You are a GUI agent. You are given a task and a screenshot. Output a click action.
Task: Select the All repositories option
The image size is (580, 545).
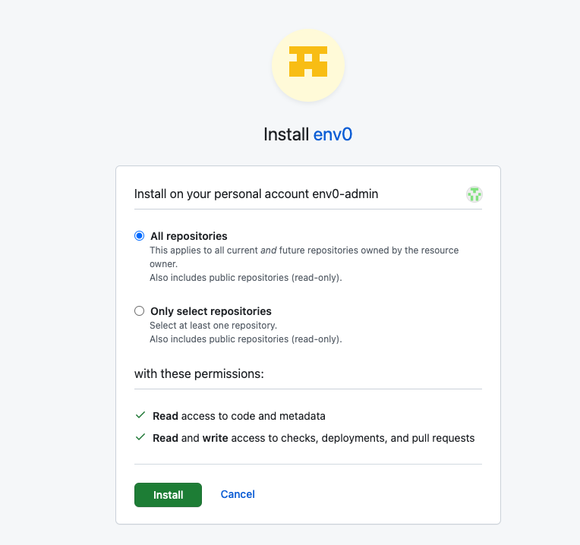139,236
